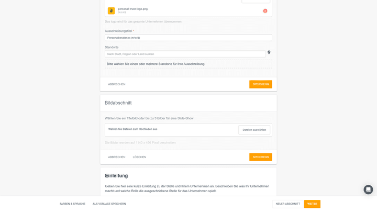This screenshot has width=377, height=212.
Task: Save the title section with Speichern
Action: (260, 84)
